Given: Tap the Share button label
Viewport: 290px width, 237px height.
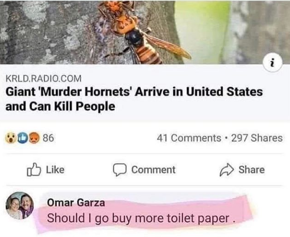Looking at the screenshot, I should coord(251,170).
